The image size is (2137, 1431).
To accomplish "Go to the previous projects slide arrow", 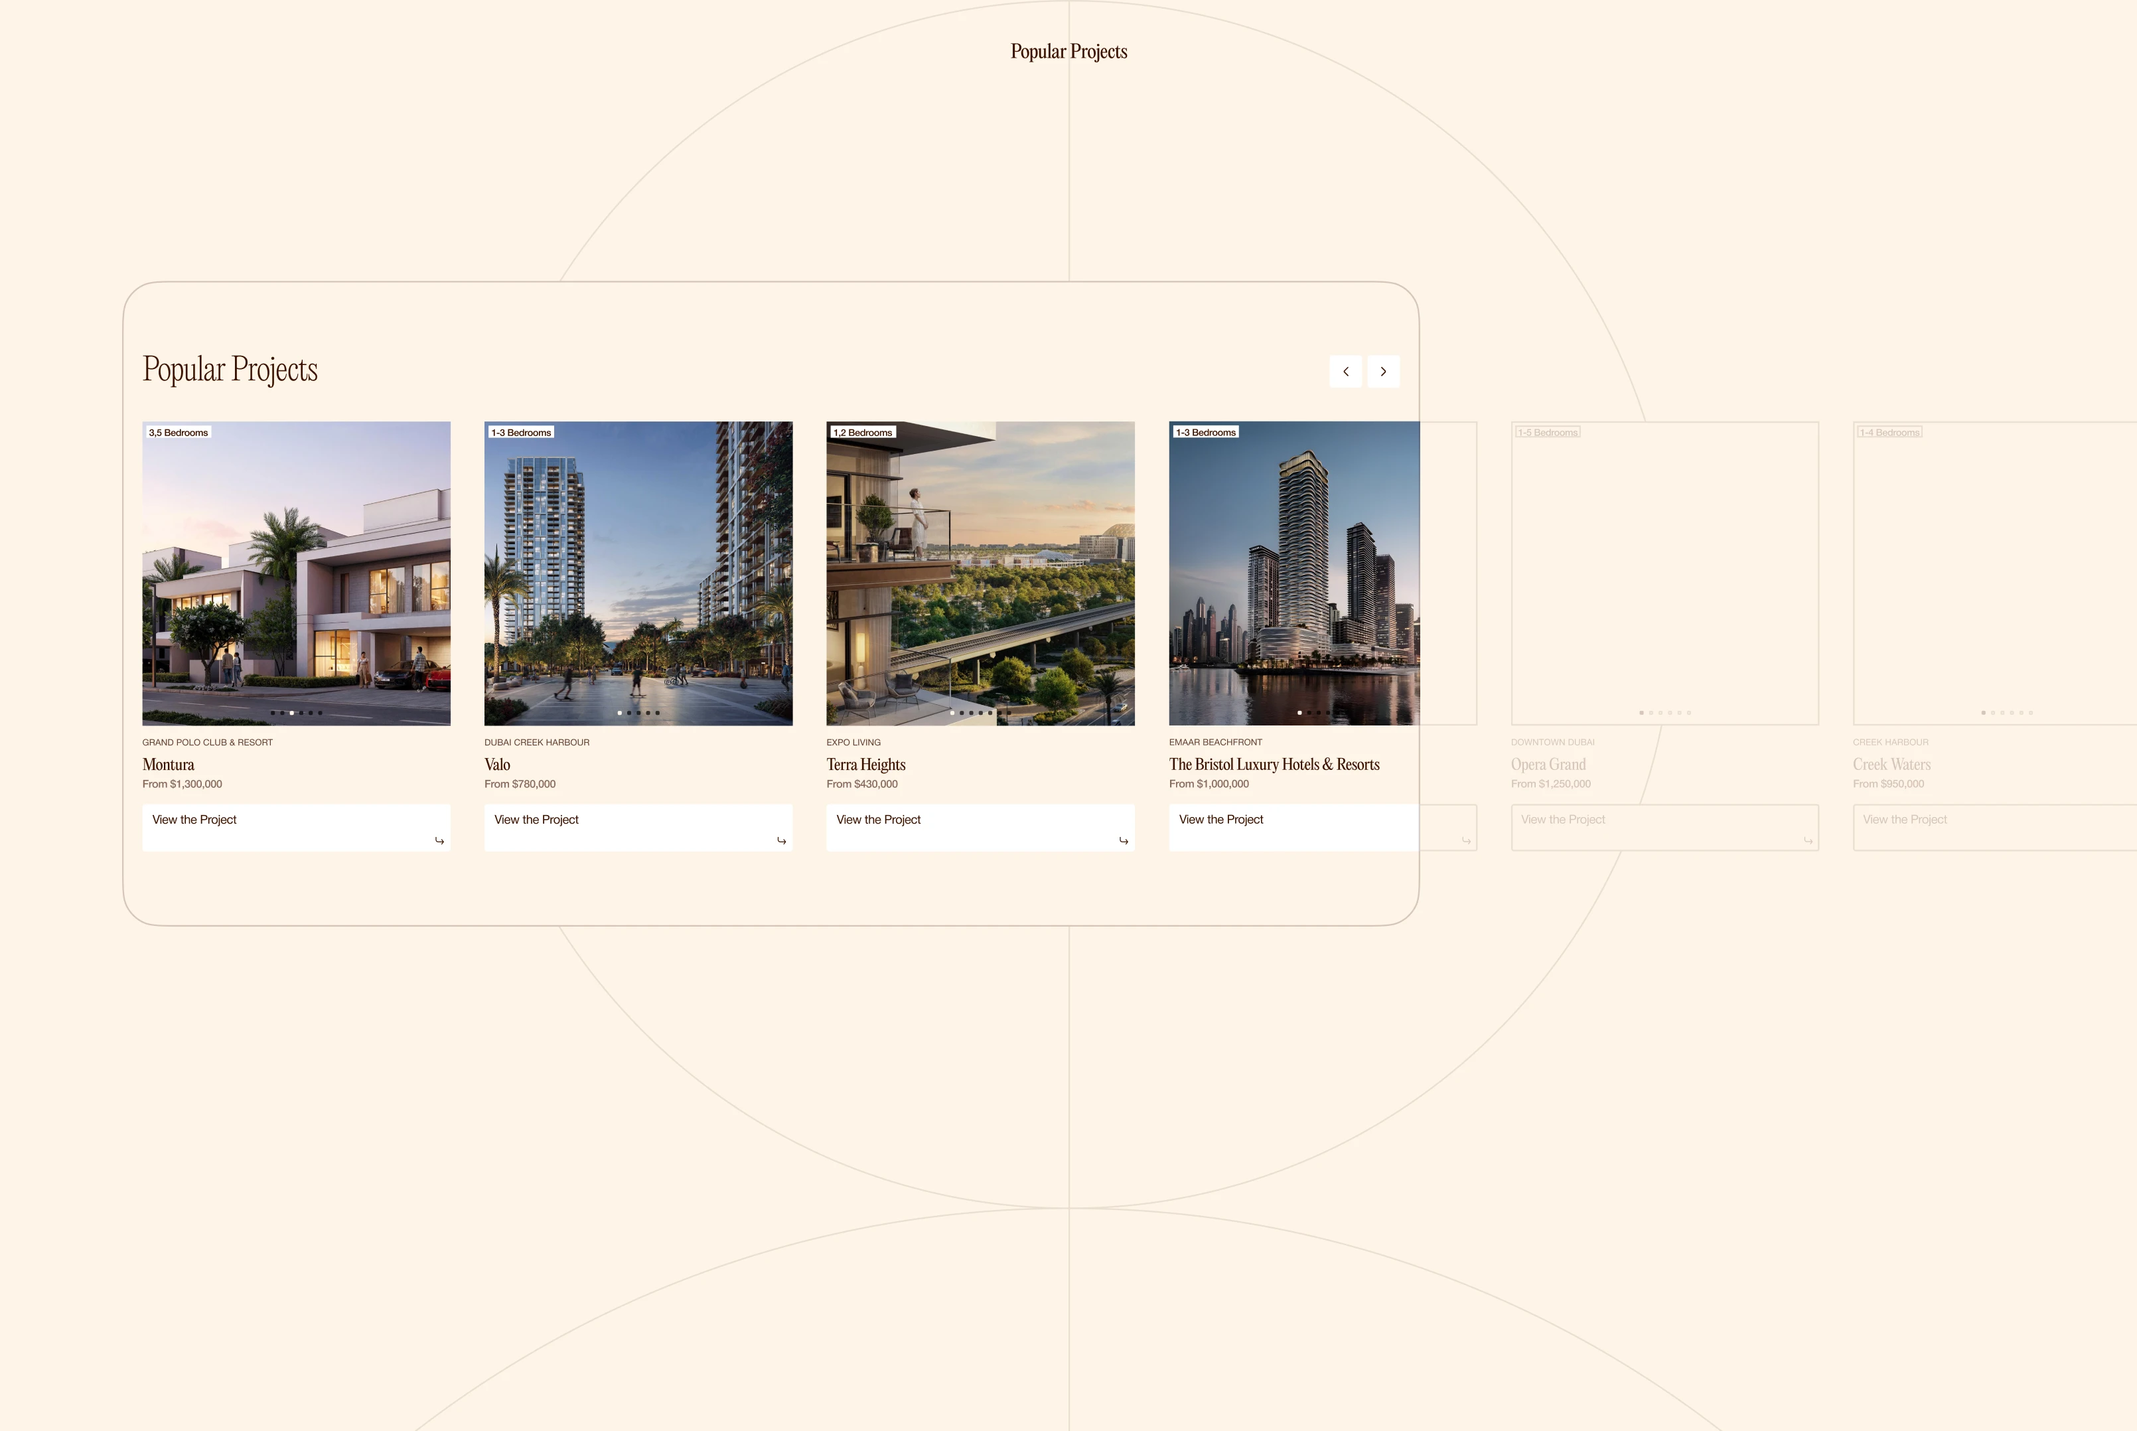I will point(1345,372).
